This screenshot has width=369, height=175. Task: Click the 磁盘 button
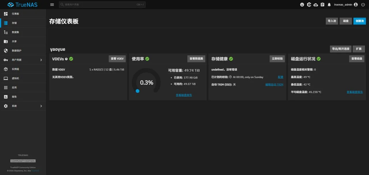tap(346, 21)
